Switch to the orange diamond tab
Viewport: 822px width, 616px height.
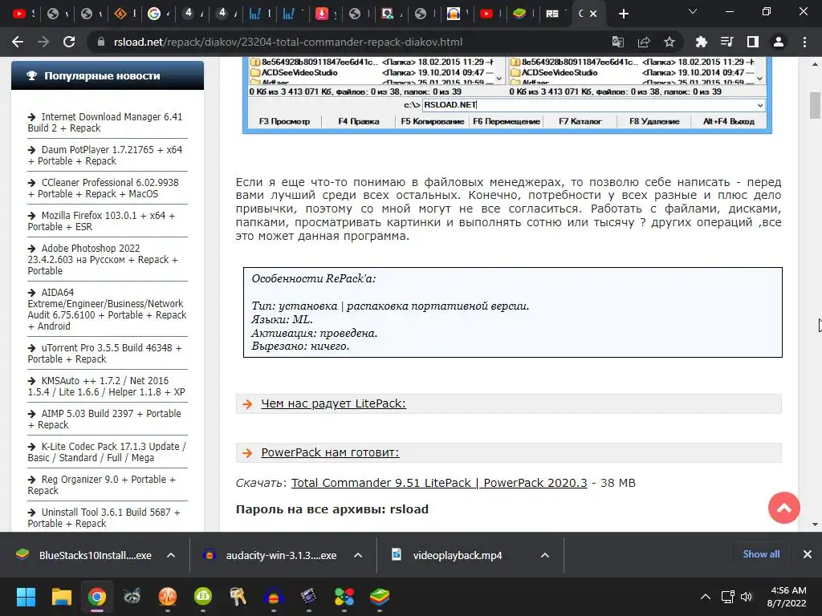120,14
